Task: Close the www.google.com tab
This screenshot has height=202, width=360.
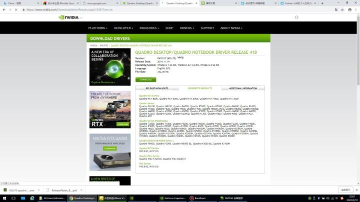Action: click(117, 3)
